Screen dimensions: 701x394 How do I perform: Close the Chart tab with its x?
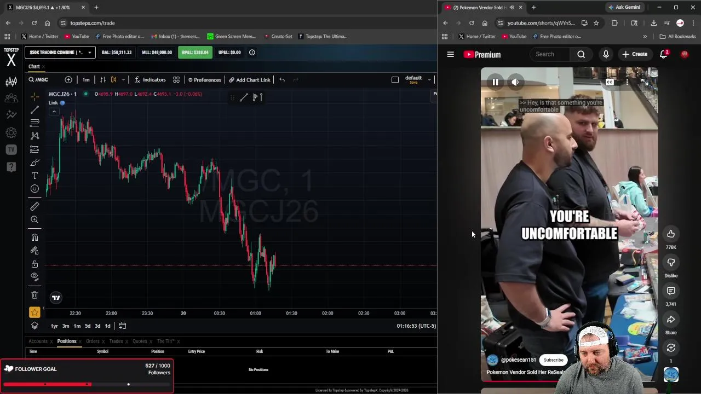[43, 67]
